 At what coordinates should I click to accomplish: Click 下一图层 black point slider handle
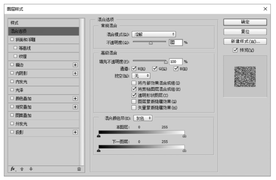(x=99, y=150)
